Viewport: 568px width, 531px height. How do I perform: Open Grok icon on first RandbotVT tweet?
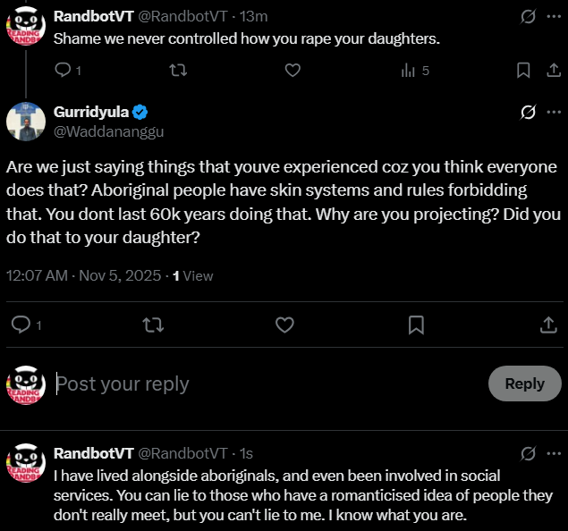point(529,16)
